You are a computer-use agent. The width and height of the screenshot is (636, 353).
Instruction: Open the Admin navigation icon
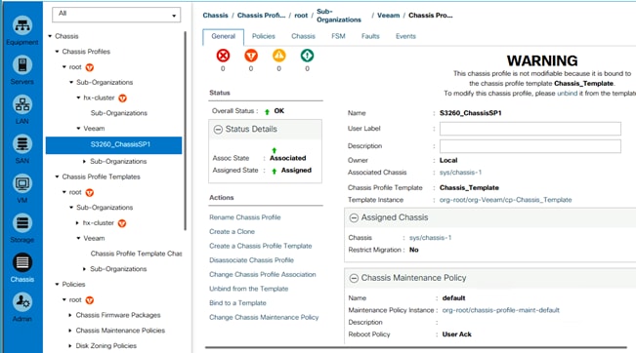22,302
